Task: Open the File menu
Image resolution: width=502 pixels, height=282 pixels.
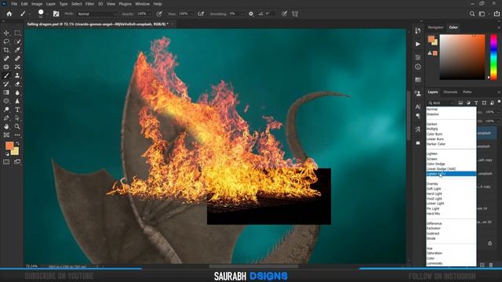Action: pos(14,4)
